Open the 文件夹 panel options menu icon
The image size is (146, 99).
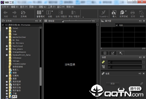37,21
